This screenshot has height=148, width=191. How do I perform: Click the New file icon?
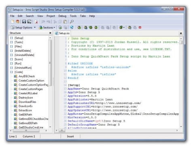13,21
